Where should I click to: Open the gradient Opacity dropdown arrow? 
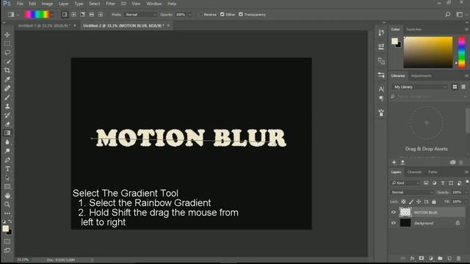189,15
